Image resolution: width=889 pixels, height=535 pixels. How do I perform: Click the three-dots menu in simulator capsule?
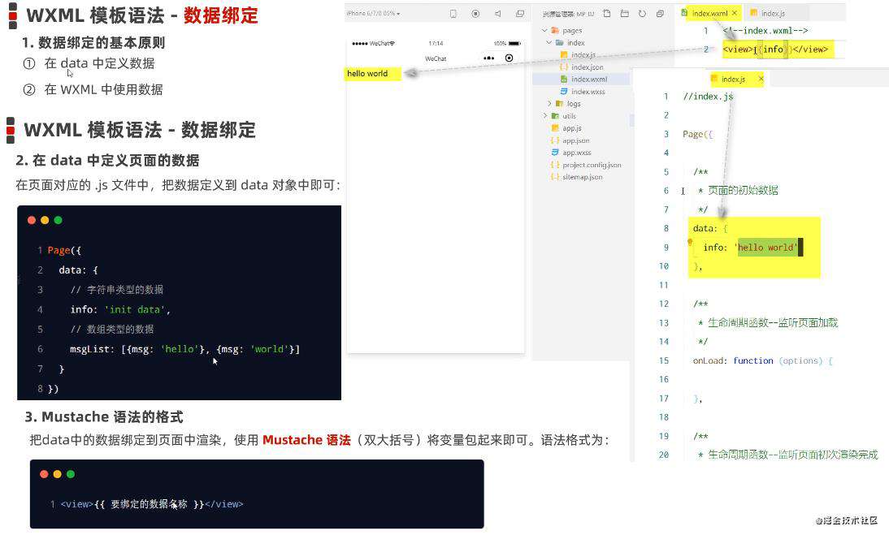488,58
